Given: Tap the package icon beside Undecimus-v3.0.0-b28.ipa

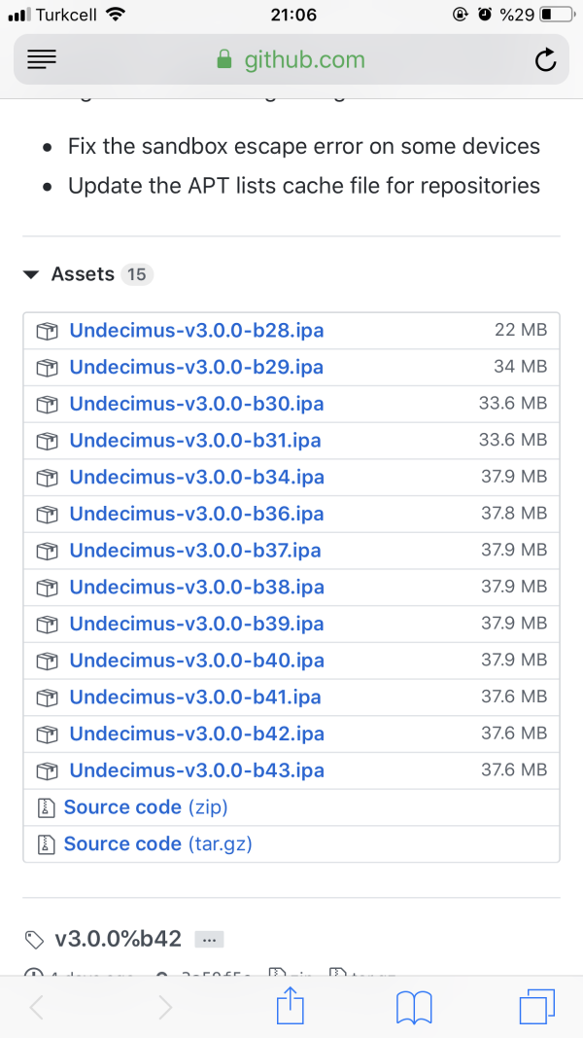Looking at the screenshot, I should point(48,331).
